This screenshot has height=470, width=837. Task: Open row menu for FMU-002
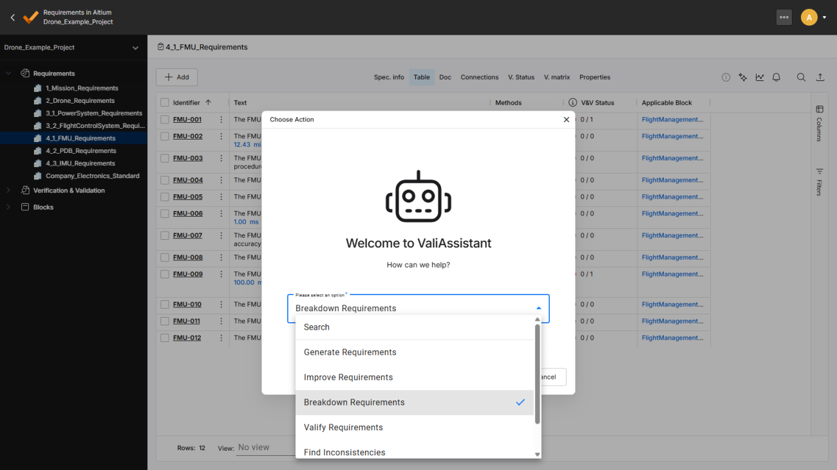point(221,136)
